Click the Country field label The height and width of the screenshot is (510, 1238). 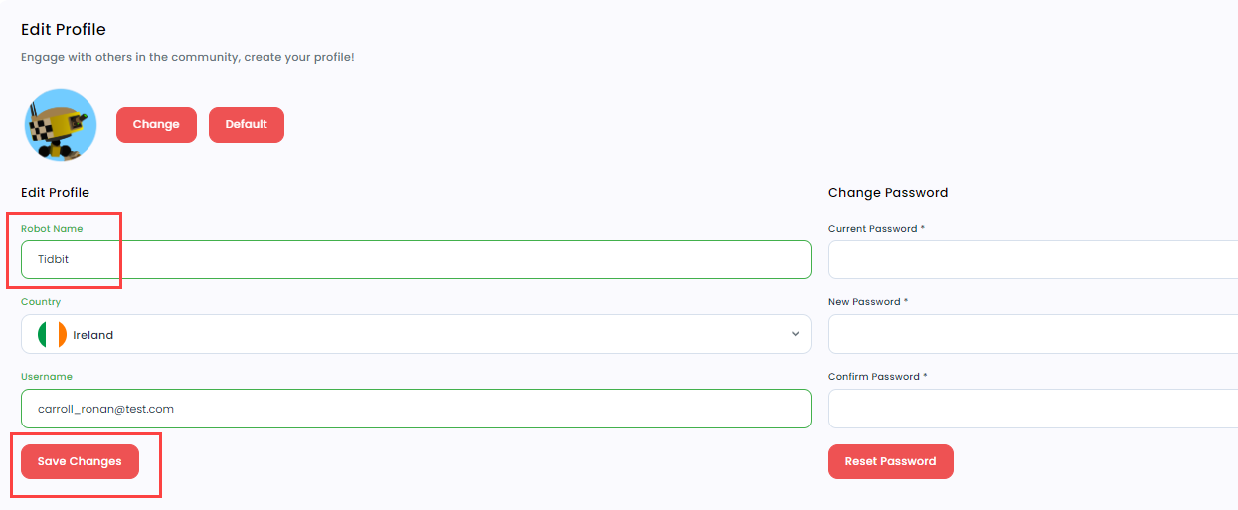point(41,302)
